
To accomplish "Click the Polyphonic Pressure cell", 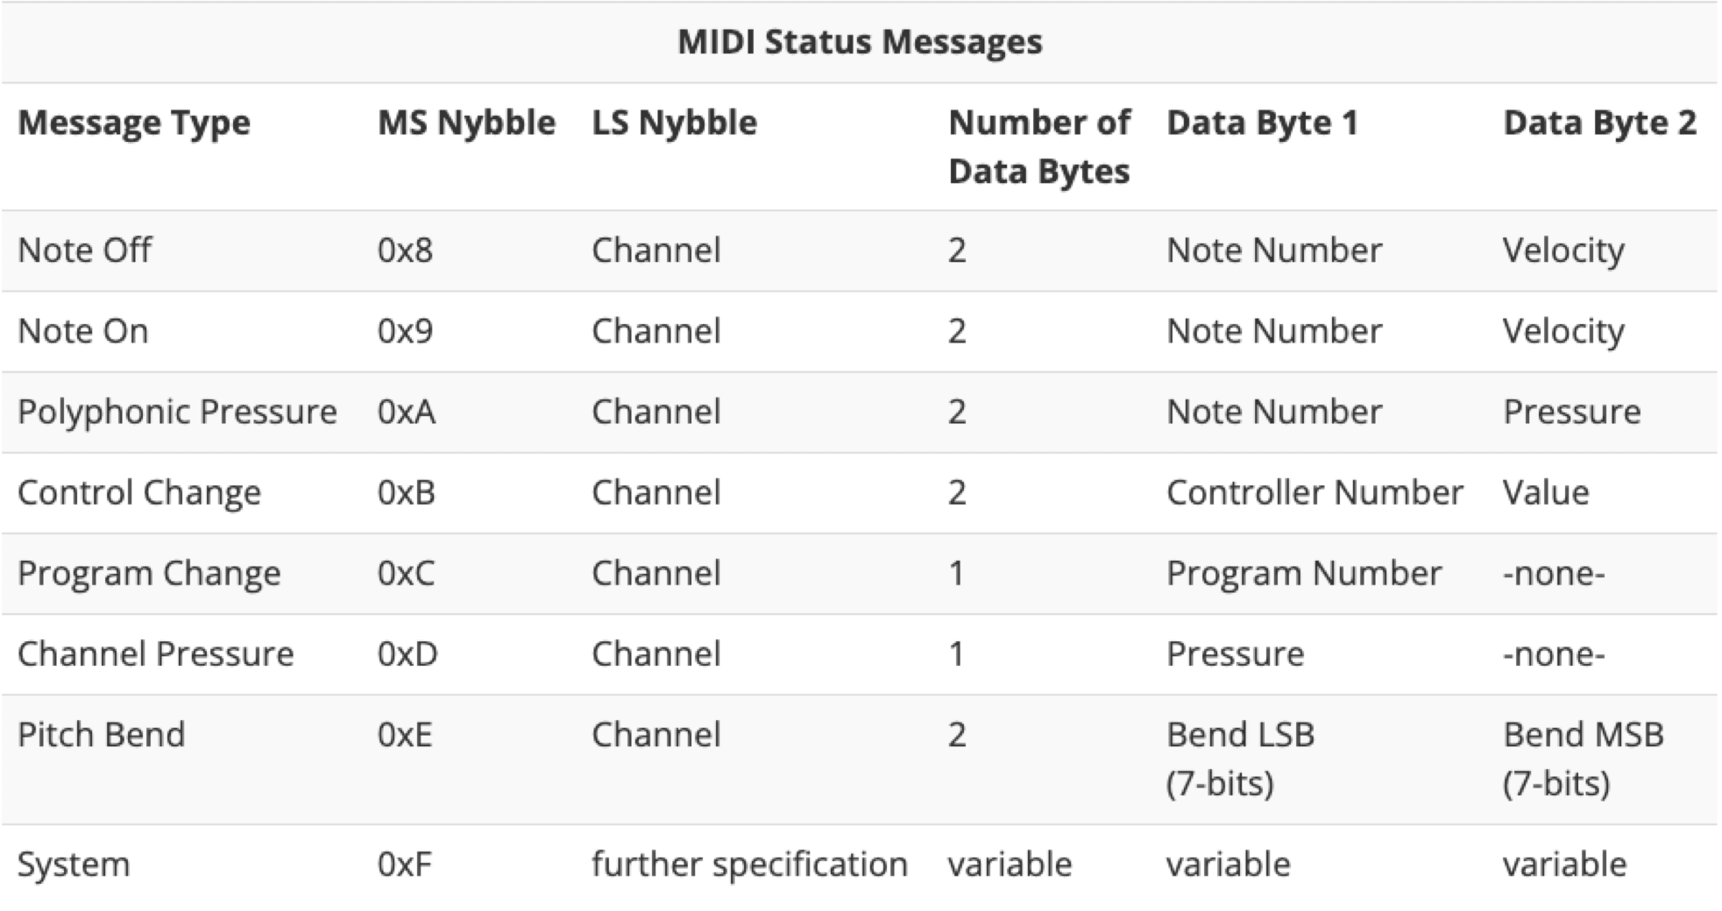I will coord(177,412).
